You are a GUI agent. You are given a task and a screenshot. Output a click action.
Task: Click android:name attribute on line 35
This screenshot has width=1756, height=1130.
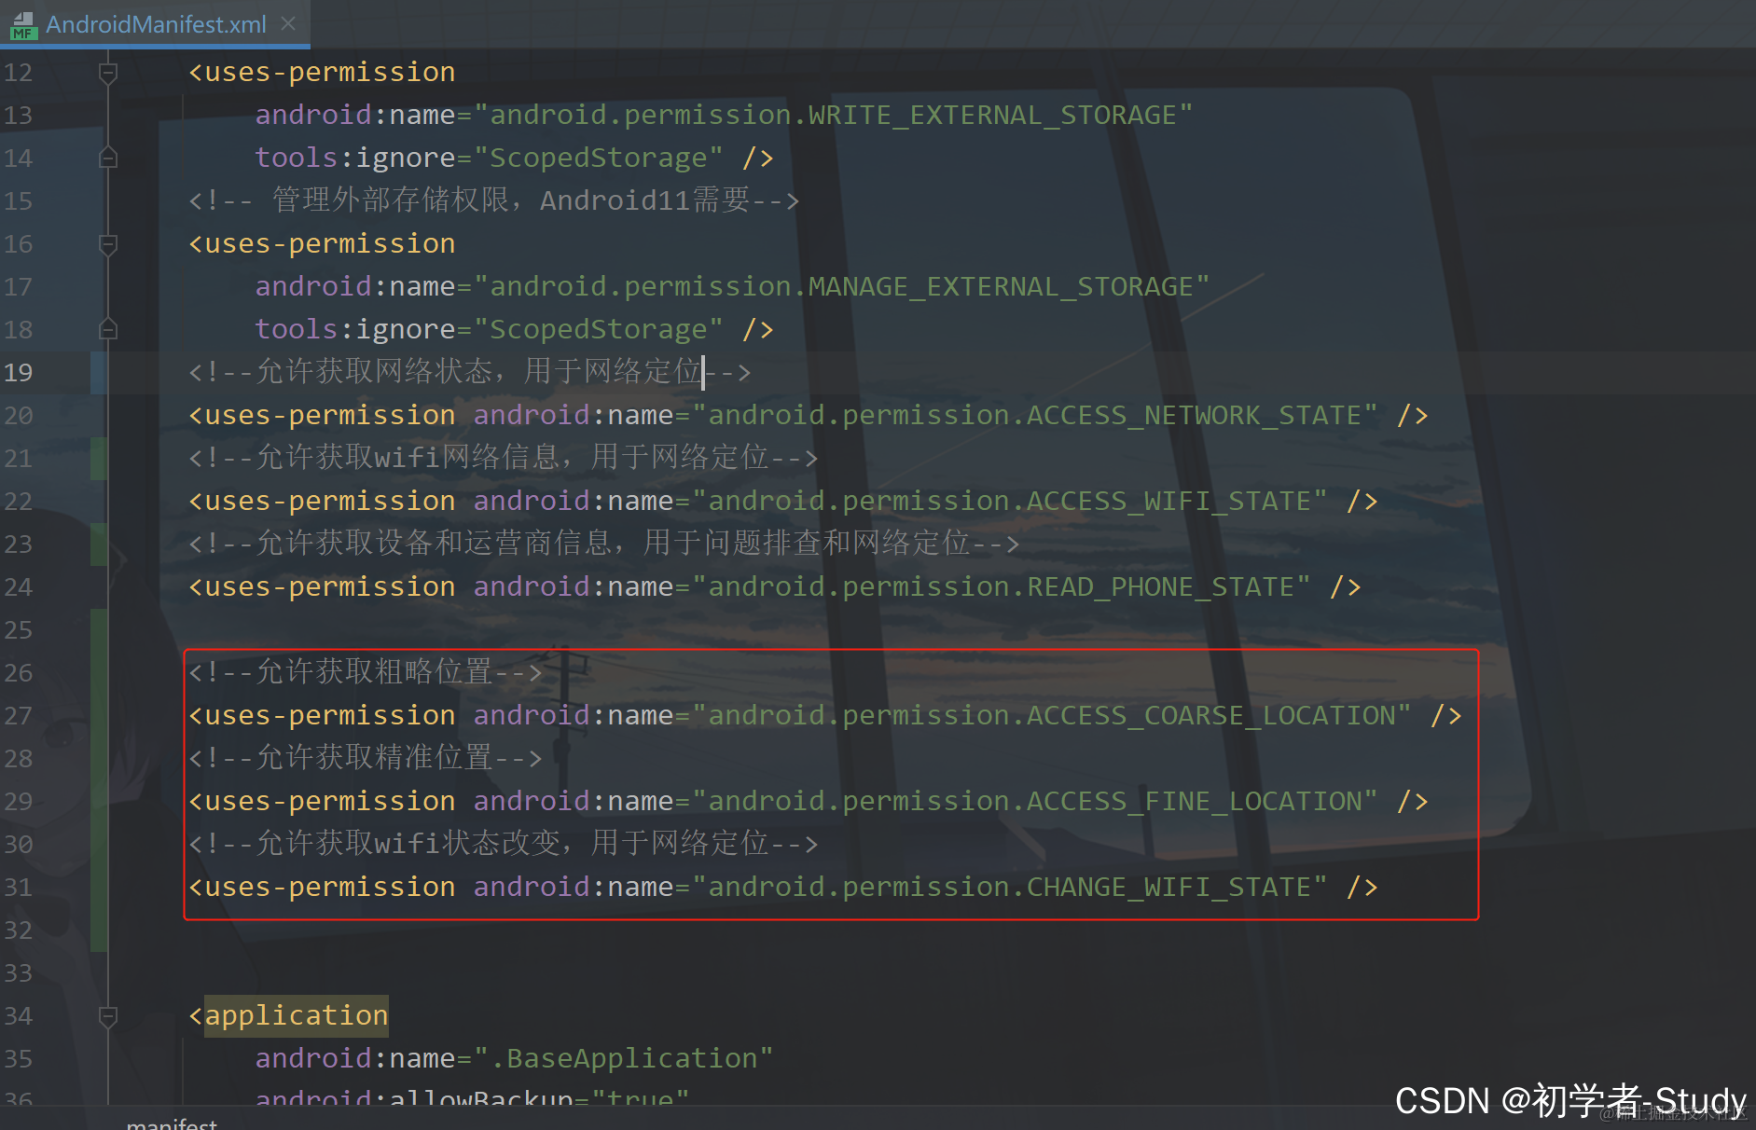(355, 1058)
